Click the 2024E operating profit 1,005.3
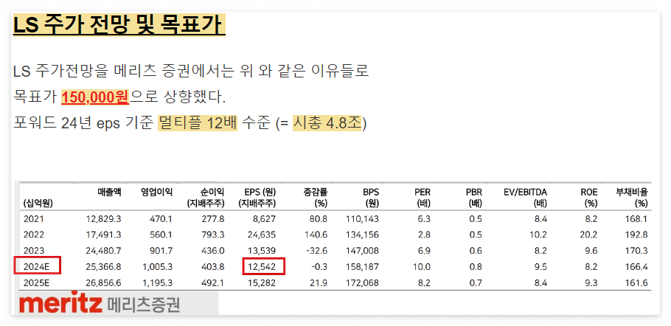 (x=159, y=267)
